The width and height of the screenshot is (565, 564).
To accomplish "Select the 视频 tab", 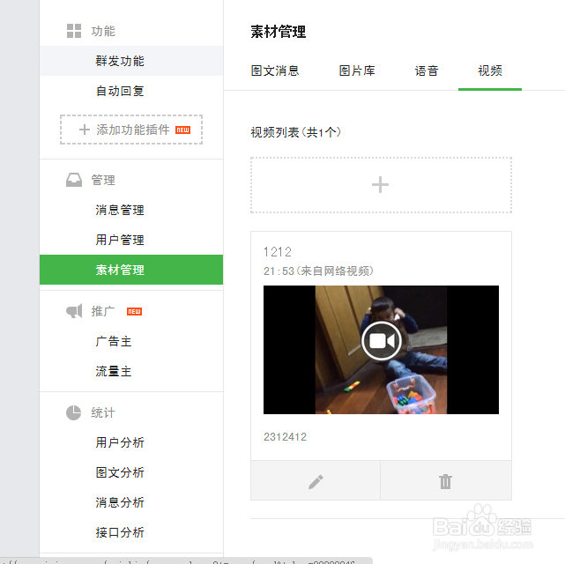I will (x=490, y=70).
